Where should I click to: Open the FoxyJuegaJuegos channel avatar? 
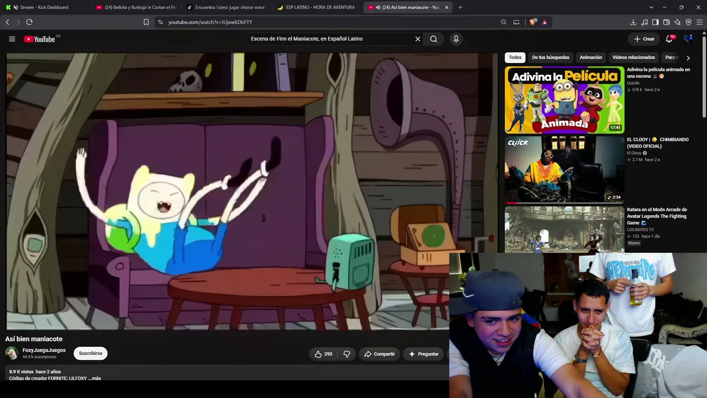click(12, 353)
